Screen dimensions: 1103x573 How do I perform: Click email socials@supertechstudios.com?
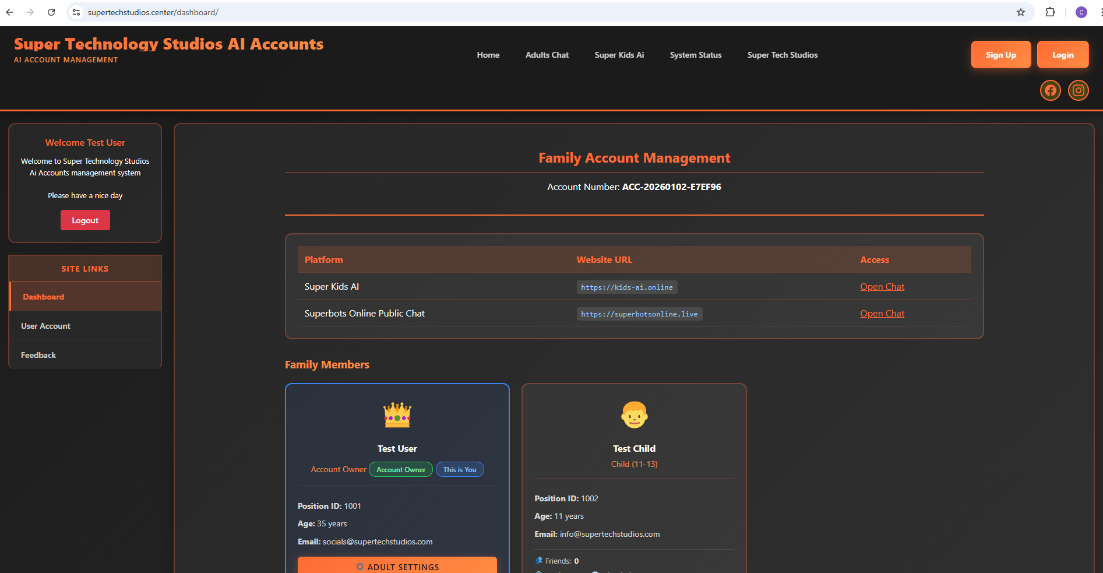[x=378, y=542]
